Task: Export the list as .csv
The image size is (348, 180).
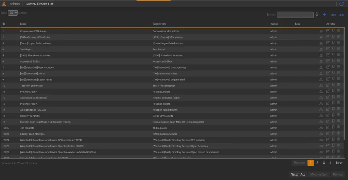Action: pyautogui.click(x=333, y=15)
